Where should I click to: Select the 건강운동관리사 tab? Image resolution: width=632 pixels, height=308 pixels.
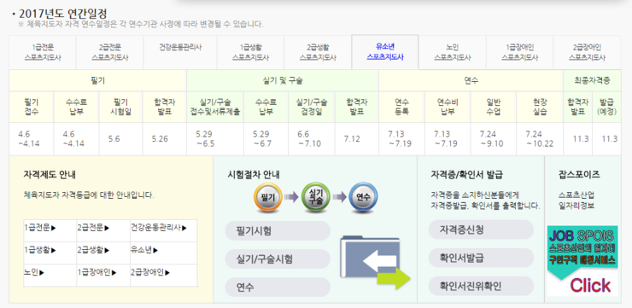(180, 52)
